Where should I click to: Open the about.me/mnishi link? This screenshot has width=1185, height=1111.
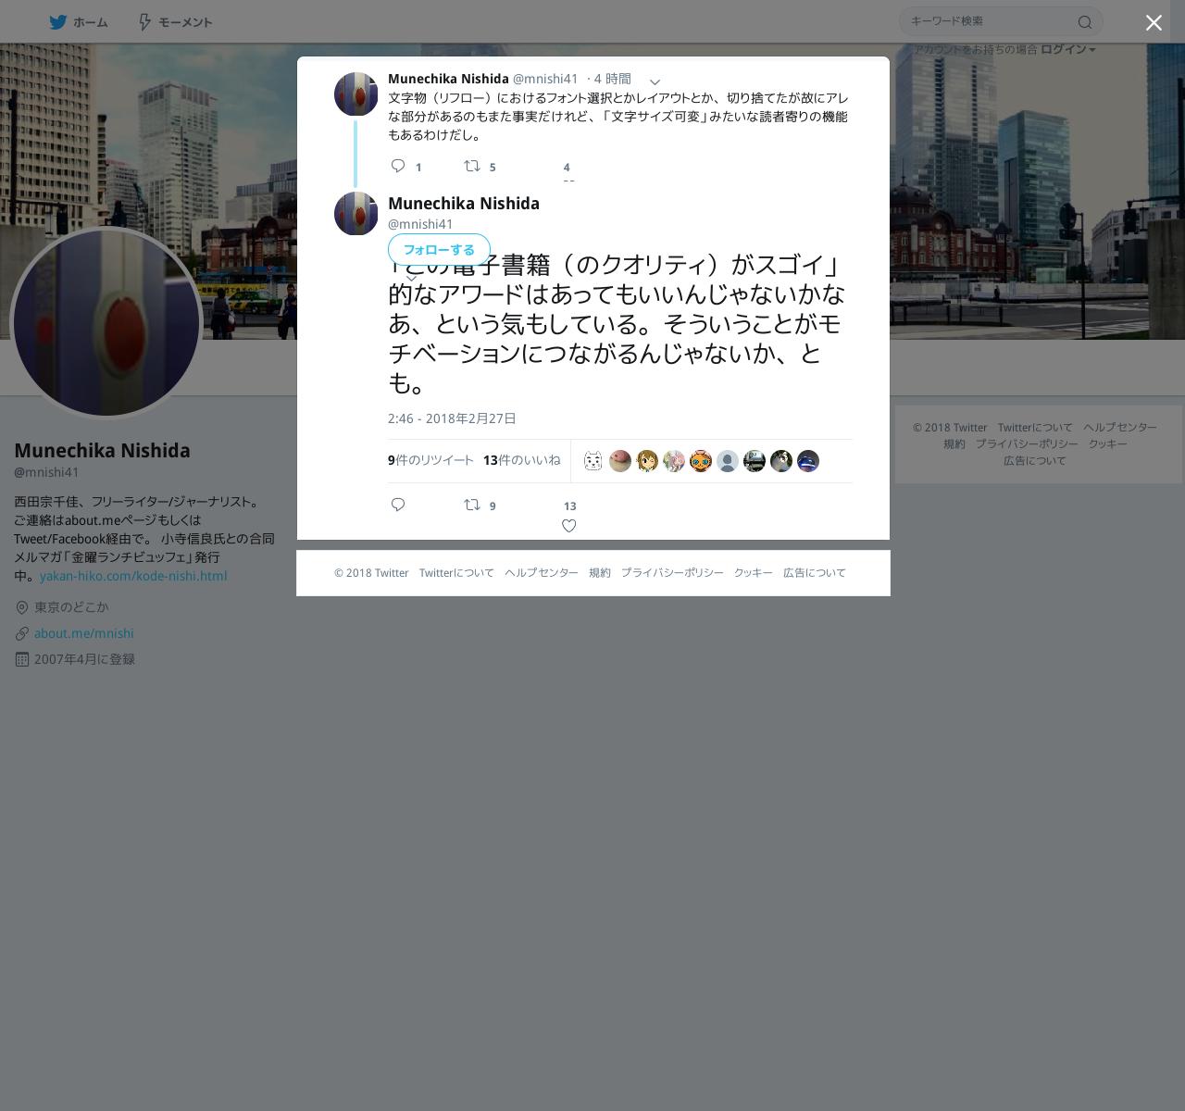tap(84, 633)
